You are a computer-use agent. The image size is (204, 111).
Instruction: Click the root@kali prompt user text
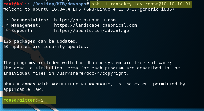click(x=15, y=4)
